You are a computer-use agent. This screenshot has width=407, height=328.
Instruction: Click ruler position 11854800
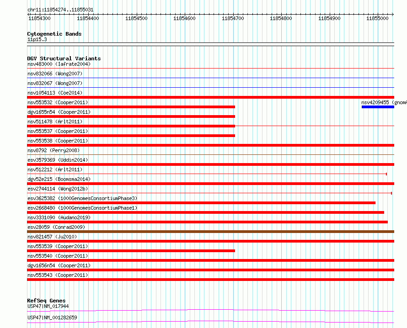coord(281,18)
